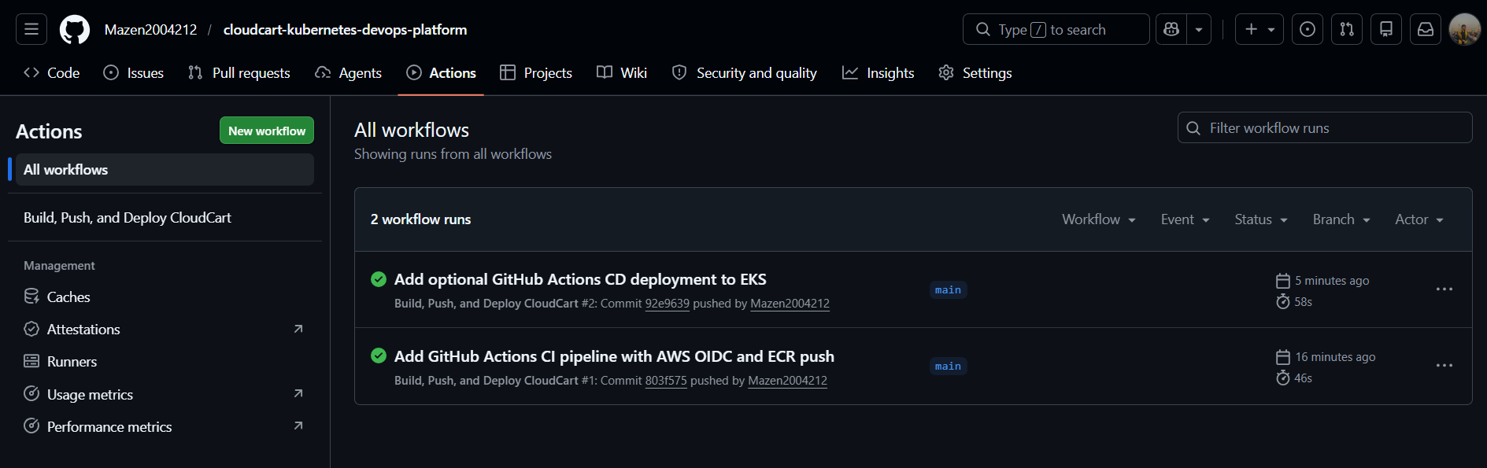
Task: Open repository Settings tab
Action: 975,73
